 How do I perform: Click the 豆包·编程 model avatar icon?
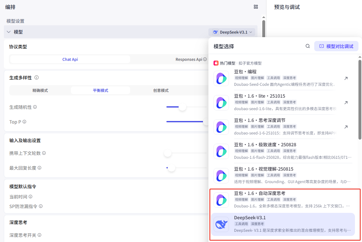(x=221, y=78)
